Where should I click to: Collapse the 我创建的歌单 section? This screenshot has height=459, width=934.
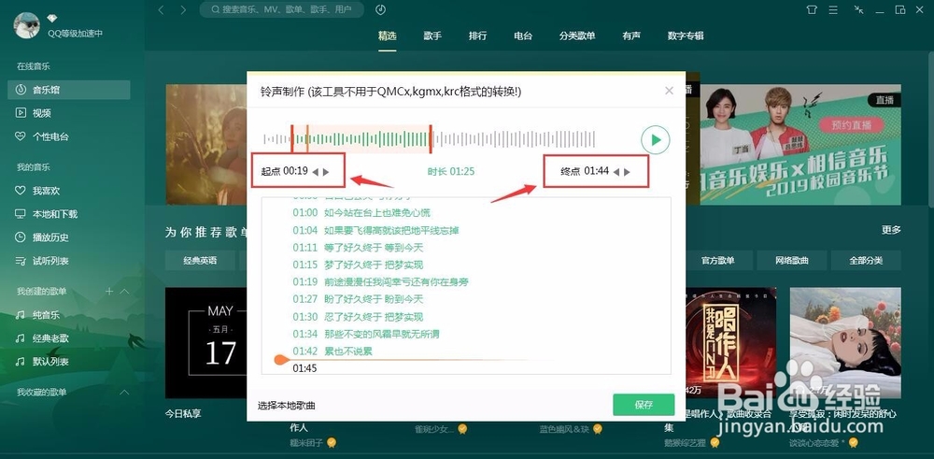(x=124, y=291)
